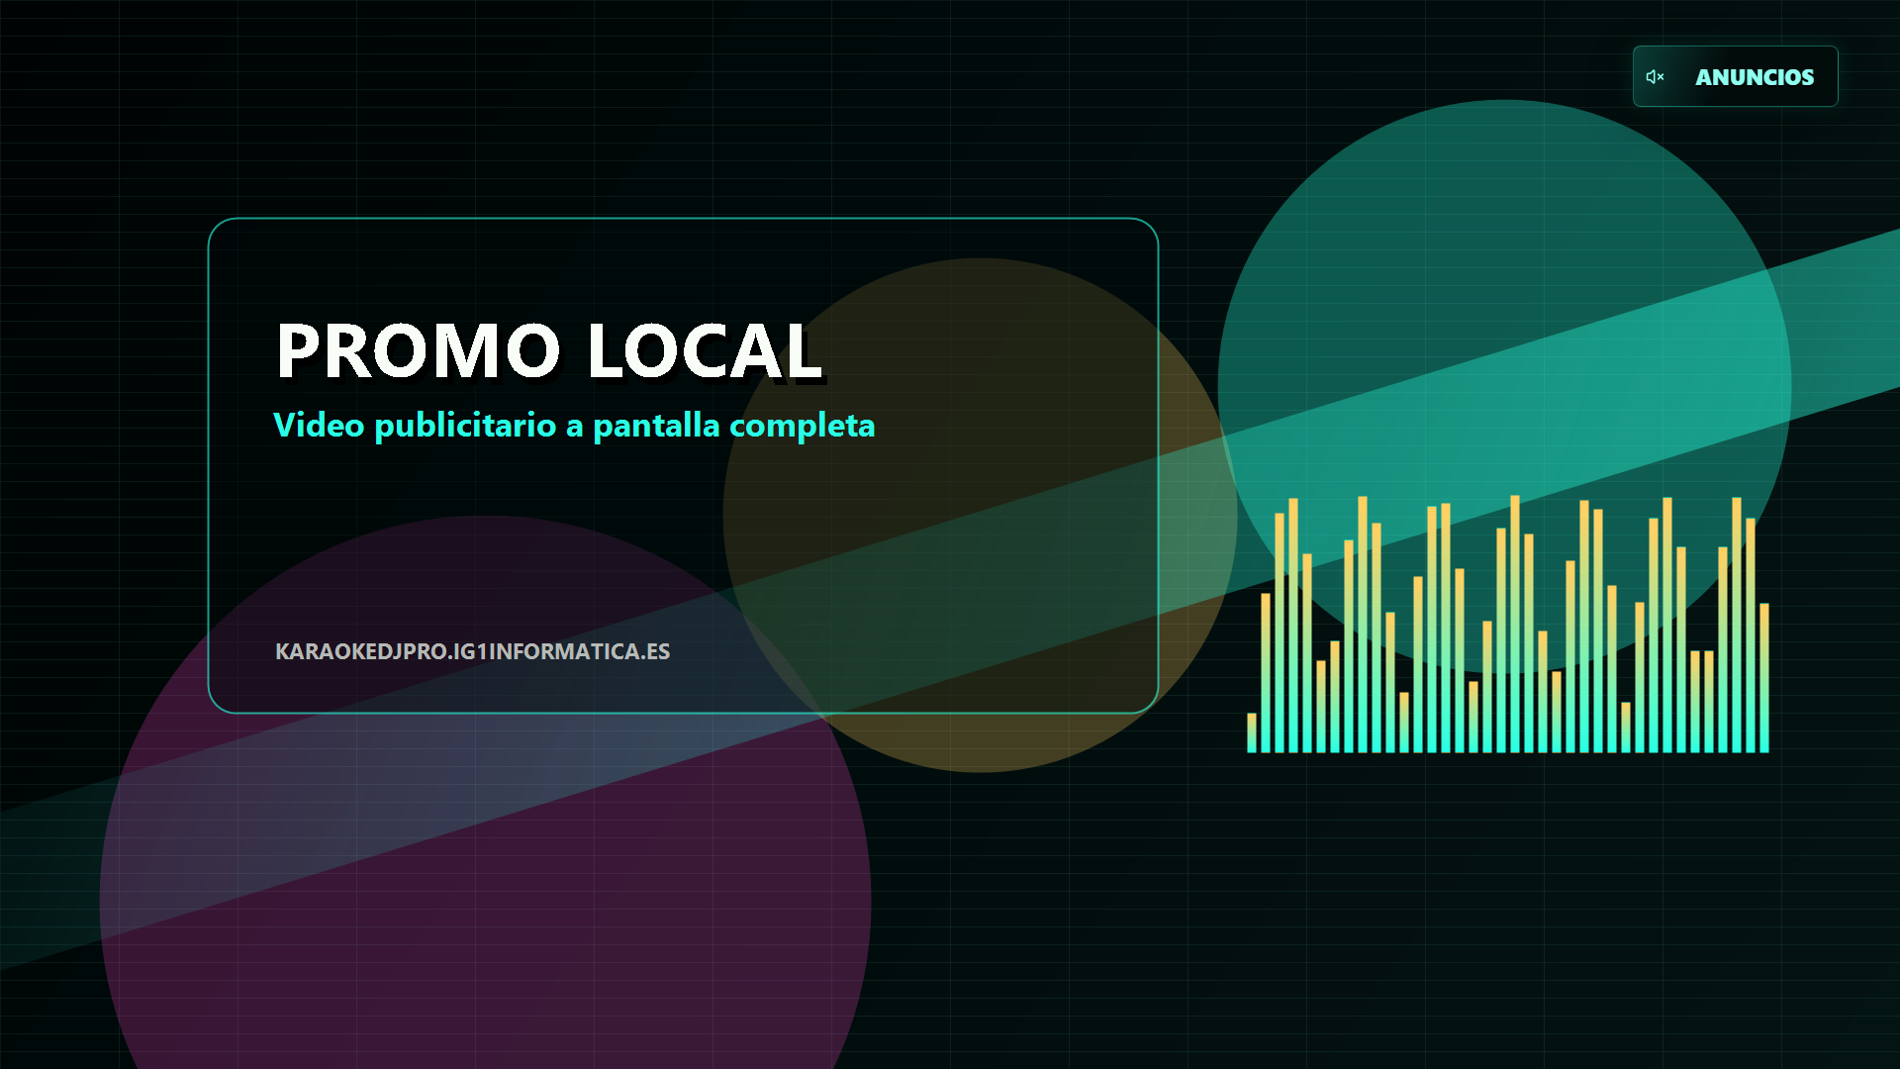Click the text 'Video publicitario a pantalla completa'

click(x=574, y=426)
